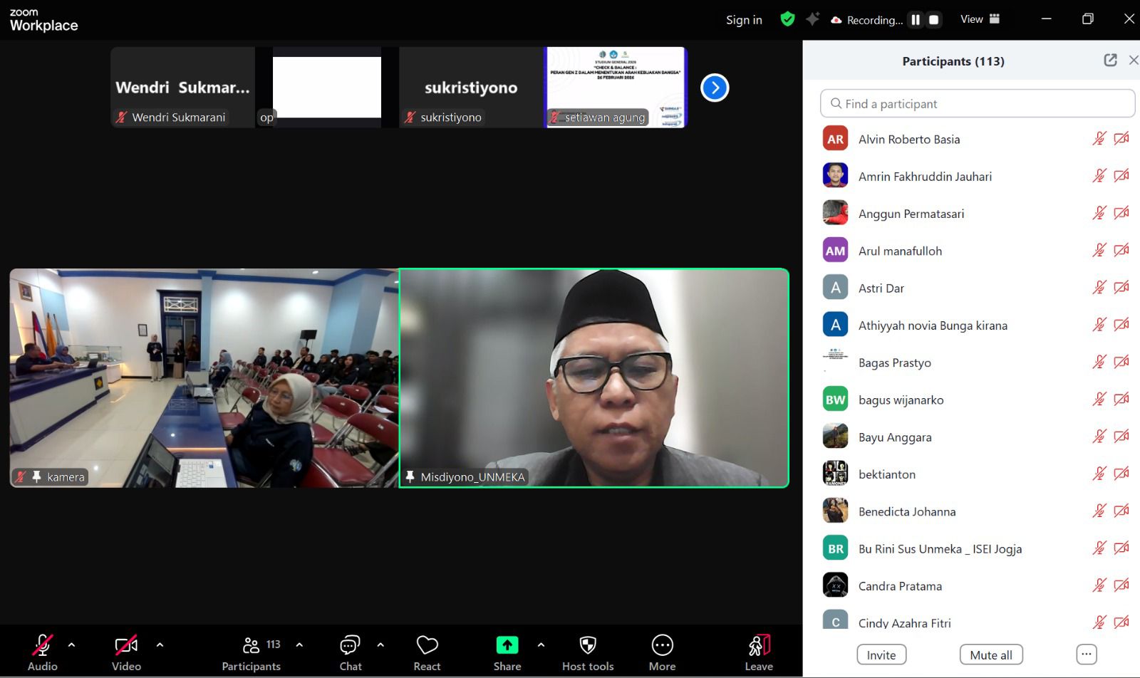Leave the meeting
This screenshot has height=678, width=1140.
tap(759, 652)
